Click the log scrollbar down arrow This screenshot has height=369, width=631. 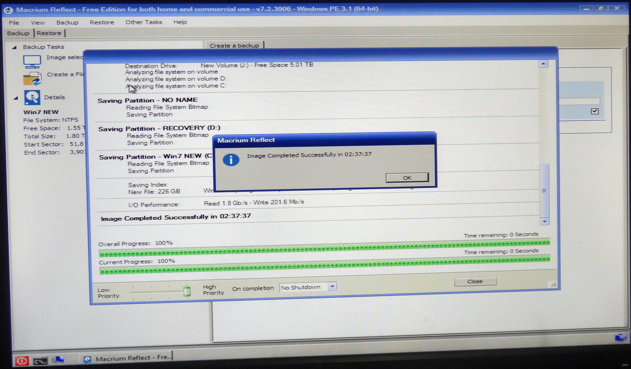click(545, 222)
